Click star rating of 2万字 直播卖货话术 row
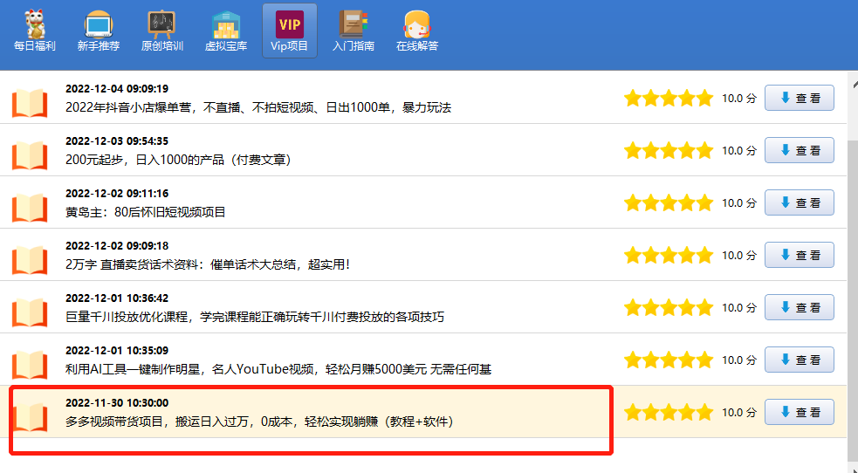 669,256
